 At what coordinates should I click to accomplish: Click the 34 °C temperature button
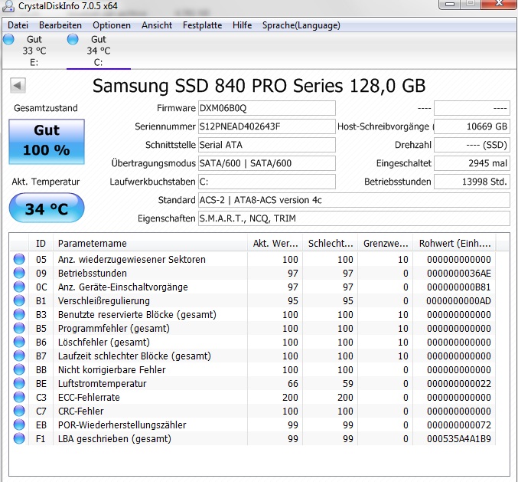click(x=47, y=208)
